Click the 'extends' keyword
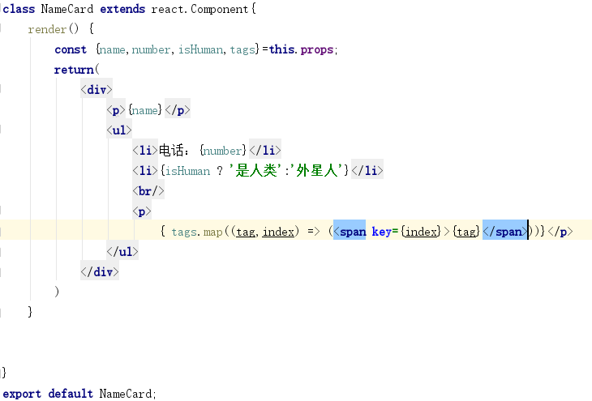The height and width of the screenshot is (401, 592). 122,9
